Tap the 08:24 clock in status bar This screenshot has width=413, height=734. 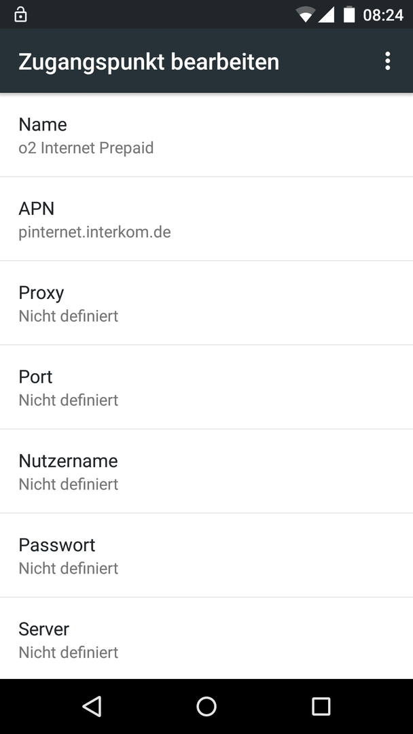383,16
